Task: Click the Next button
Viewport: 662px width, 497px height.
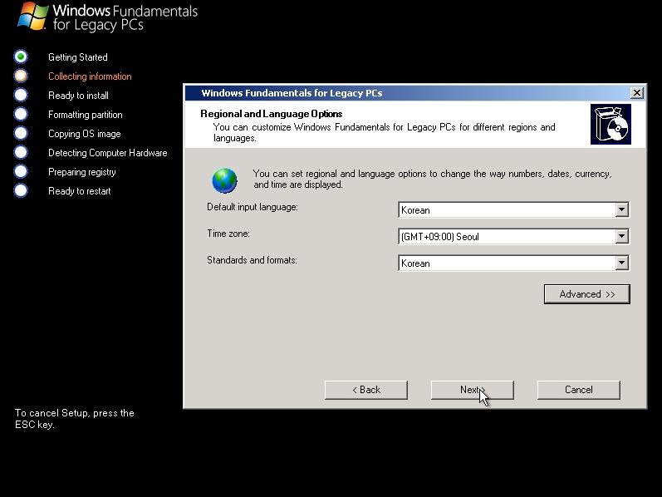Action: 472,390
